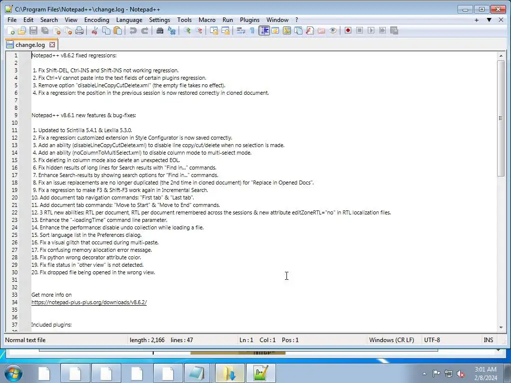Screen dimensions: 511x383
Task: Open the Plugins menu
Action: point(250,20)
